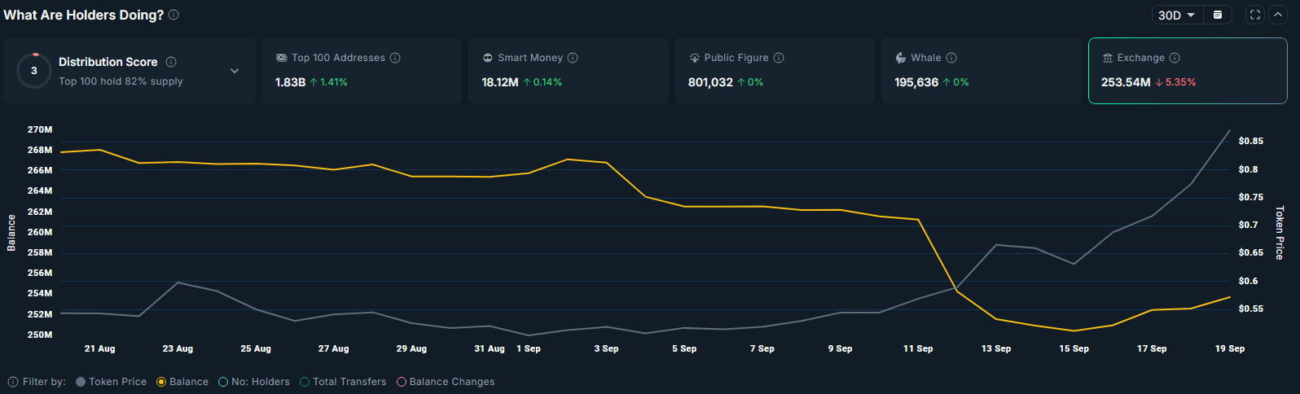1300x394 pixels.
Task: Enter fullscreen view for the chart
Action: tap(1255, 15)
